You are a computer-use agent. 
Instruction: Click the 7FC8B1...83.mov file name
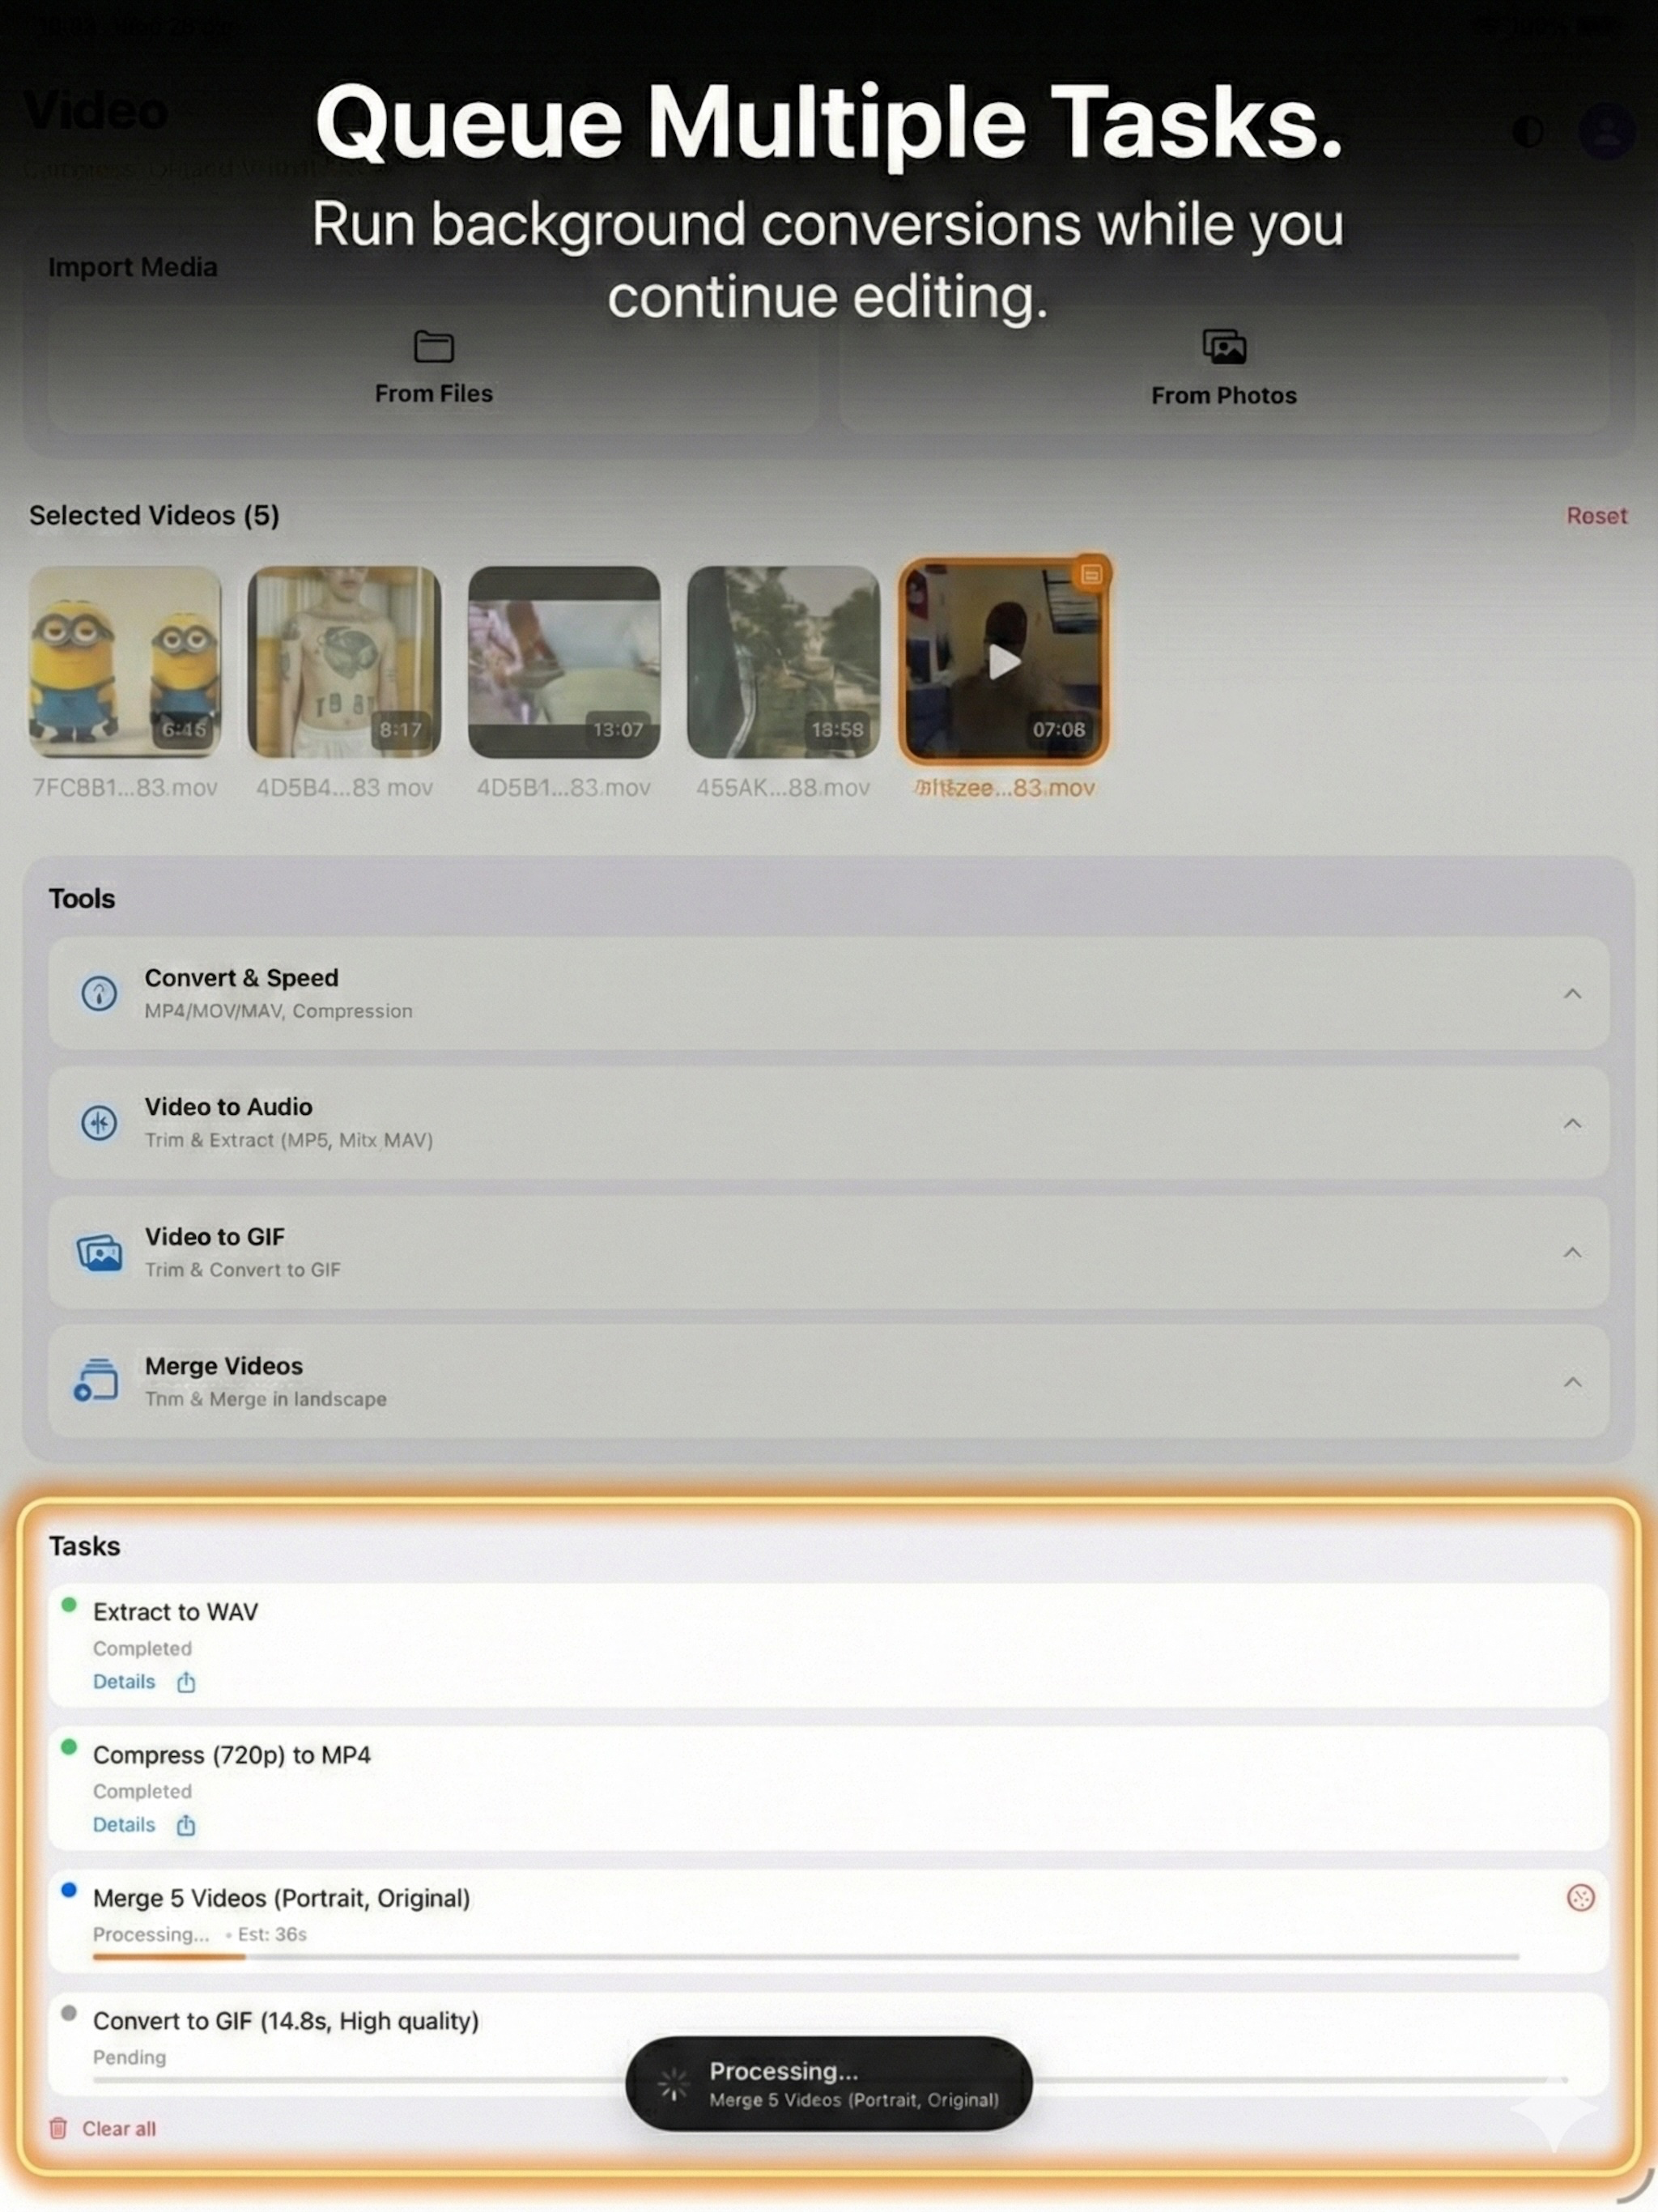(125, 788)
